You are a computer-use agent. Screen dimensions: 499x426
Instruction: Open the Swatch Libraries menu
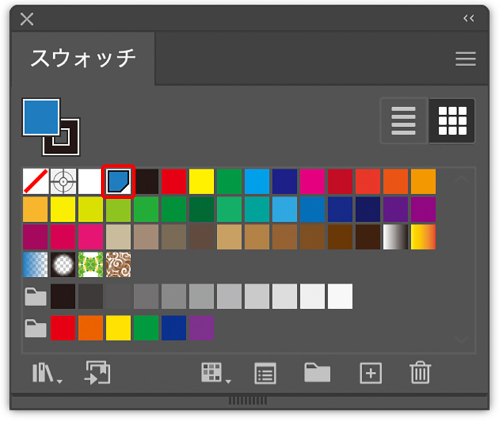point(46,373)
